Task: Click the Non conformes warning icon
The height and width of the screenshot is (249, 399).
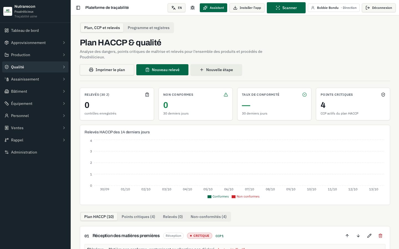Action: coord(226,95)
